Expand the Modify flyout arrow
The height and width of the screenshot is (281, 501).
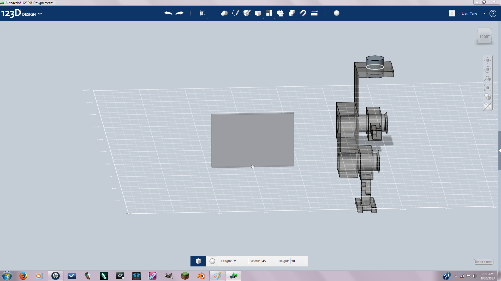pyautogui.click(x=263, y=19)
